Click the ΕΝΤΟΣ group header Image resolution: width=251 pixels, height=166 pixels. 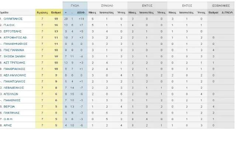pos(147,6)
